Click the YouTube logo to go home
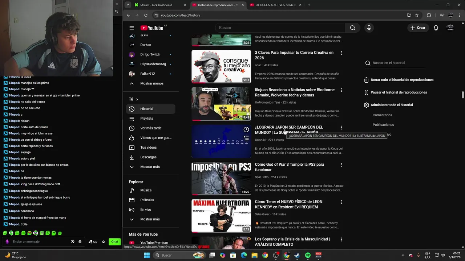465x261 pixels. pos(151,28)
